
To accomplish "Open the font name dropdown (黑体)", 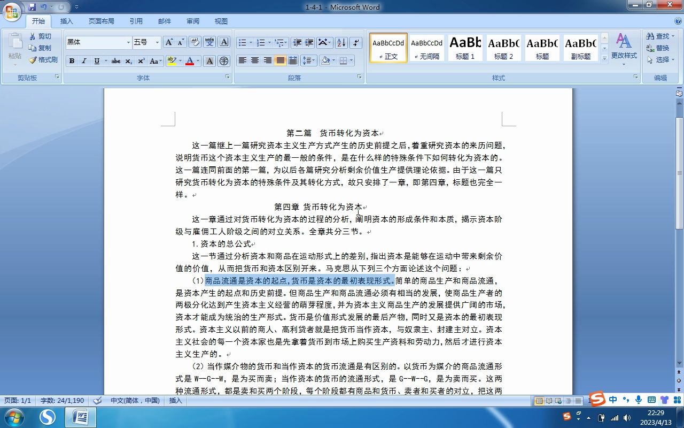I will (x=128, y=42).
